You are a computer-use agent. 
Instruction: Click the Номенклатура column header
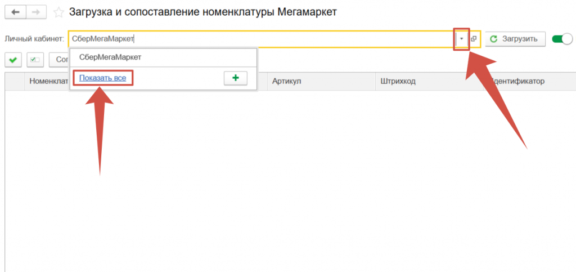pyautogui.click(x=48, y=82)
